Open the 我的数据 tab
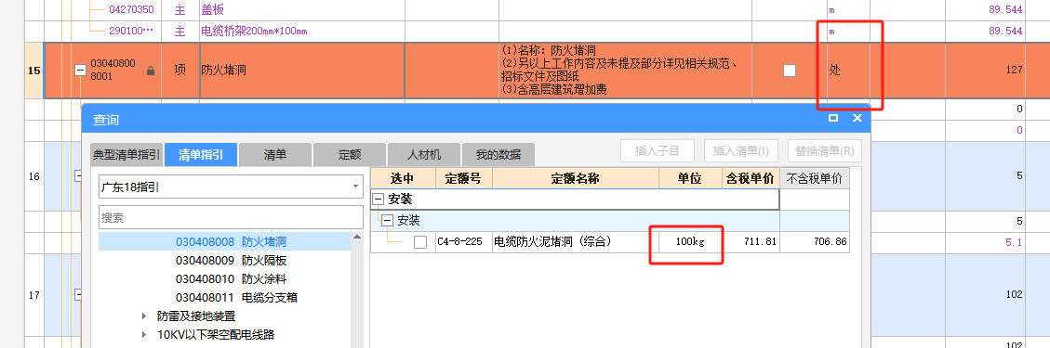 (498, 155)
